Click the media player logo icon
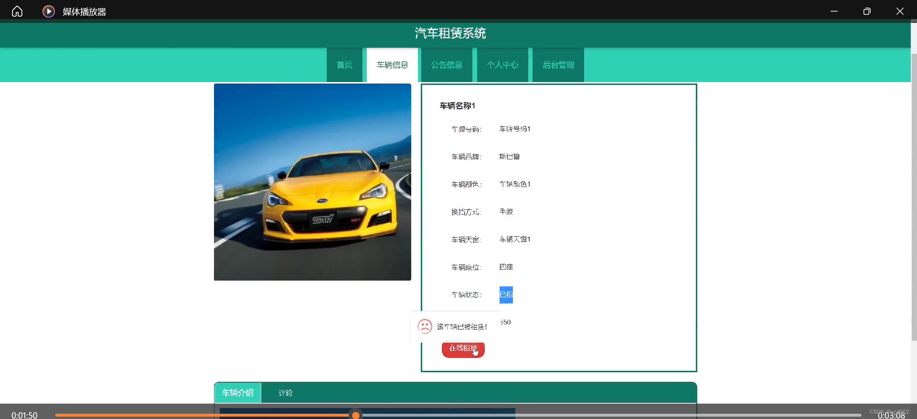 point(48,11)
